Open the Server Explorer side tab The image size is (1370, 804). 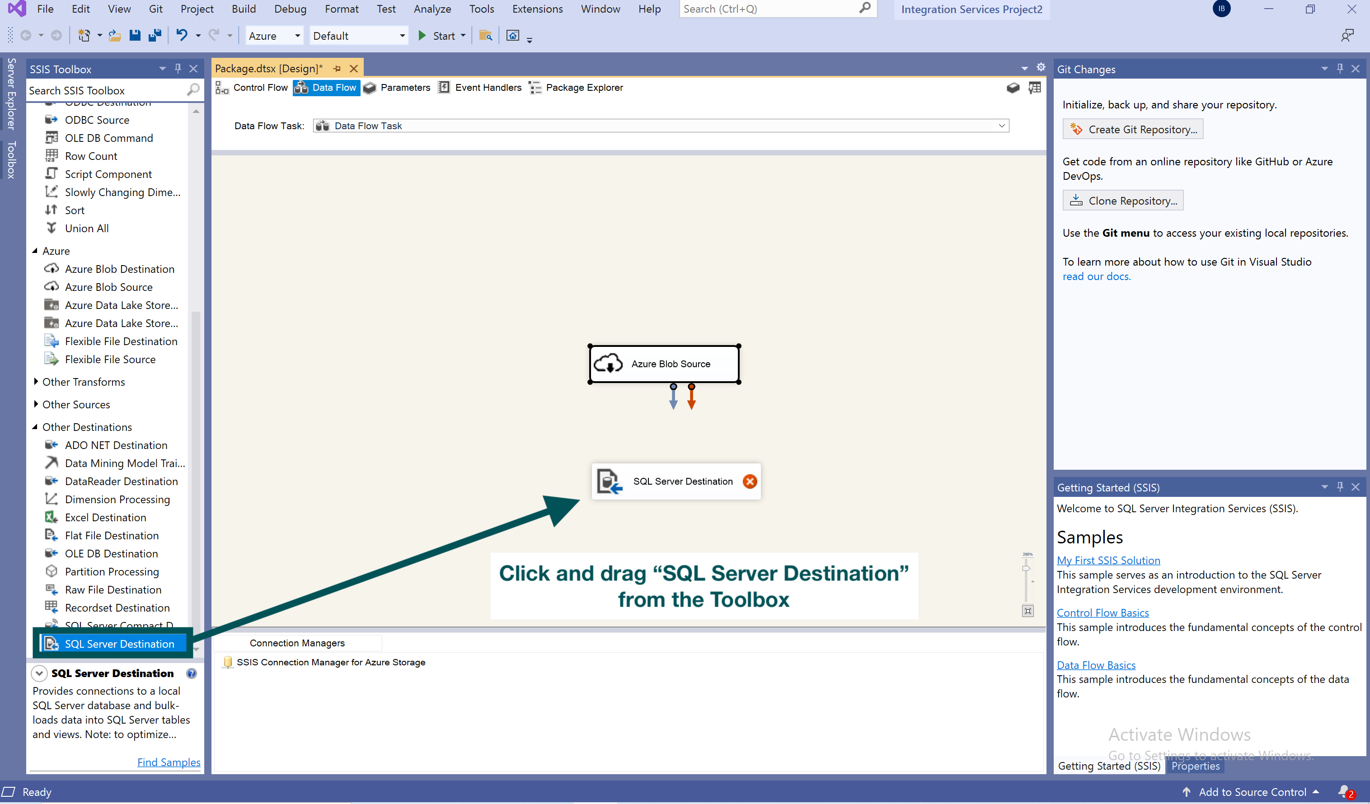click(x=11, y=93)
